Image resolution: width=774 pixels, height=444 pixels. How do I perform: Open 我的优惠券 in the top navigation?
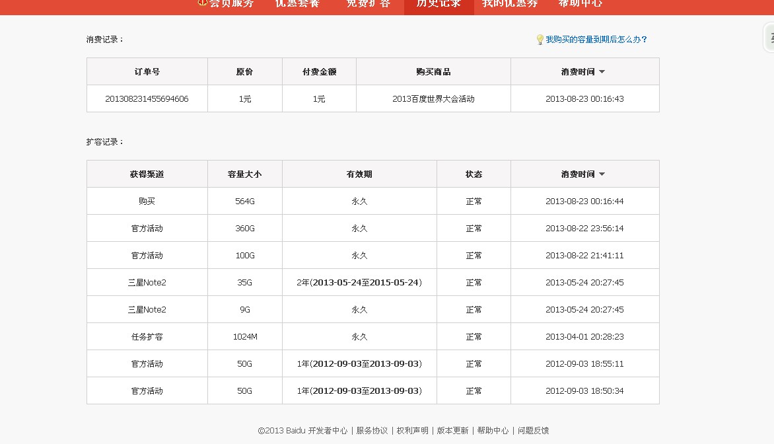(x=510, y=3)
